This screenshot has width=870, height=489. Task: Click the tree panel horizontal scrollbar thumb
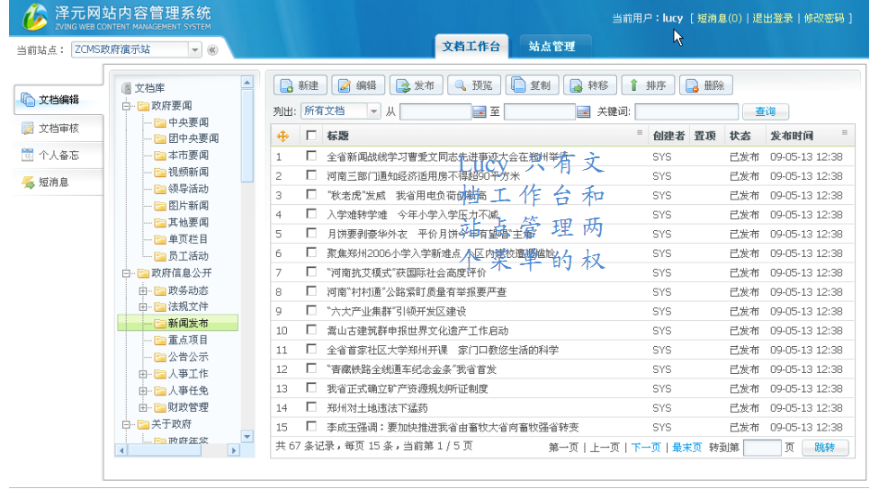click(165, 450)
